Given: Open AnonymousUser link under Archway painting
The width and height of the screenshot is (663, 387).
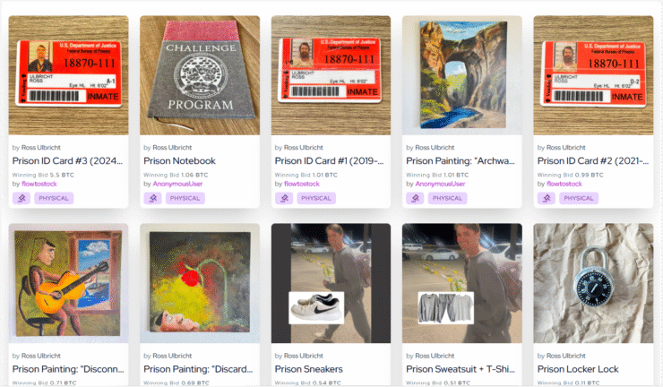Looking at the screenshot, I should pos(440,184).
